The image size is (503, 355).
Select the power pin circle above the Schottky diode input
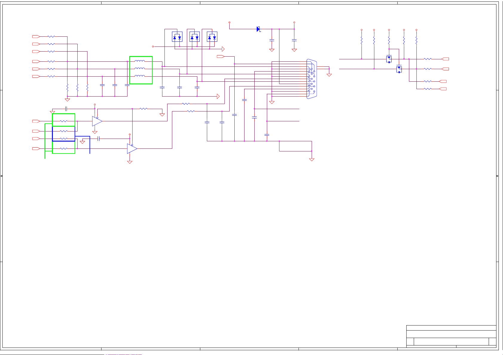point(229,22)
